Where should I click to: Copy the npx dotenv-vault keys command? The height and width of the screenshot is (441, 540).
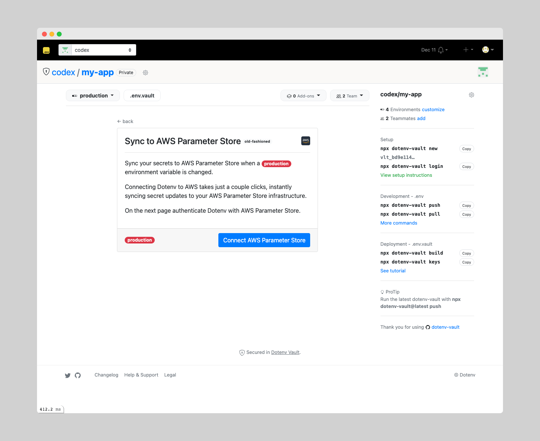(467, 262)
